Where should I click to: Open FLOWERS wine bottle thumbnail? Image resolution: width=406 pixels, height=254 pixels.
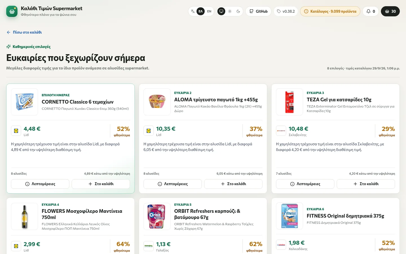(25, 216)
